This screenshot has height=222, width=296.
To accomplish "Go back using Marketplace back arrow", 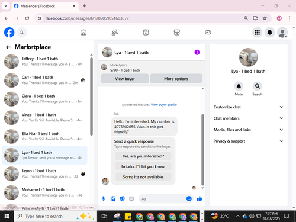I will tap(8, 47).
